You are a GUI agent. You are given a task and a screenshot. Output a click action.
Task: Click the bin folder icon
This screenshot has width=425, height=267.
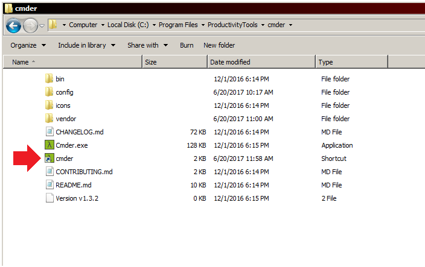(x=49, y=78)
